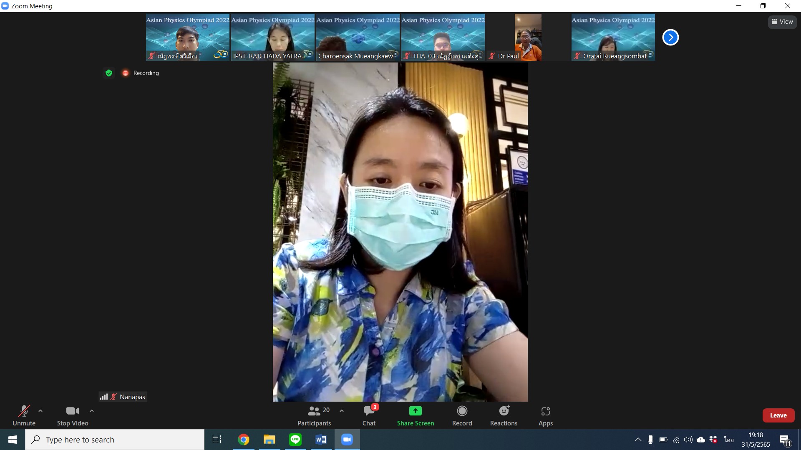Open audio options arrow next to Unmute
This screenshot has width=801, height=450.
(40, 411)
